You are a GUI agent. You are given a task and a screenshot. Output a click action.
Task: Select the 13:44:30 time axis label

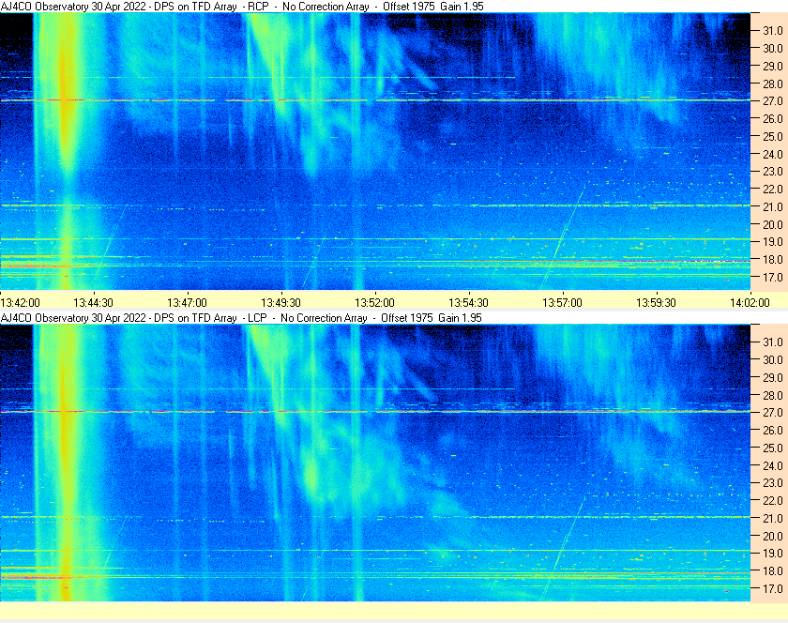(93, 303)
